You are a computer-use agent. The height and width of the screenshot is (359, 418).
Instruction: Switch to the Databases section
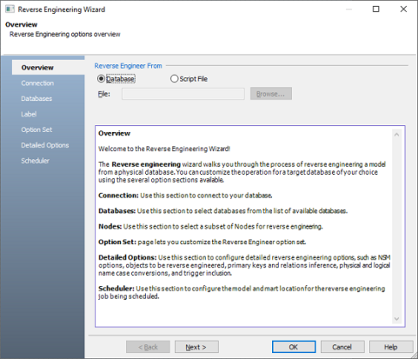(36, 98)
